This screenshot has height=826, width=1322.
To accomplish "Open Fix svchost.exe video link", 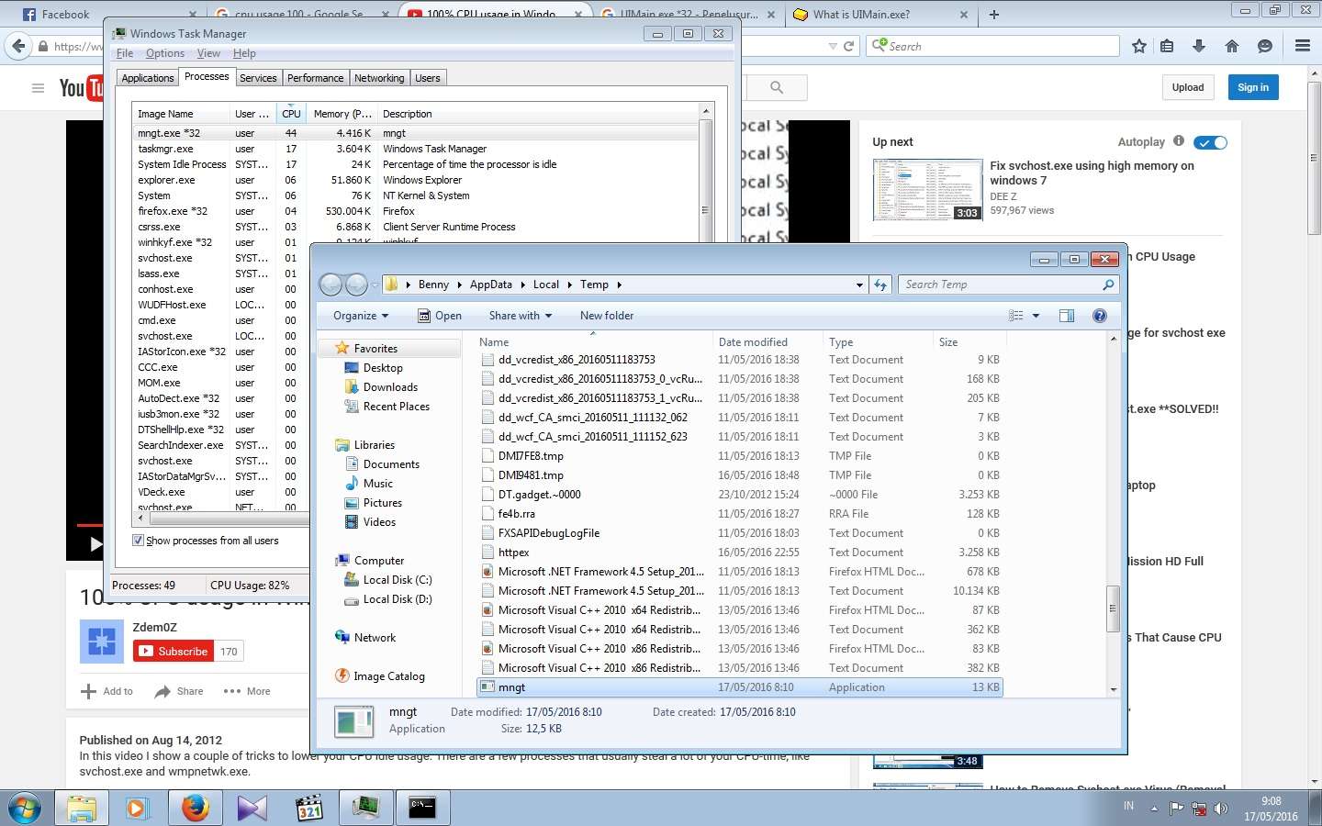I will (1092, 173).
